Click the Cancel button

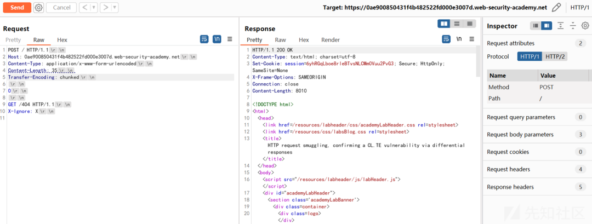click(x=61, y=7)
